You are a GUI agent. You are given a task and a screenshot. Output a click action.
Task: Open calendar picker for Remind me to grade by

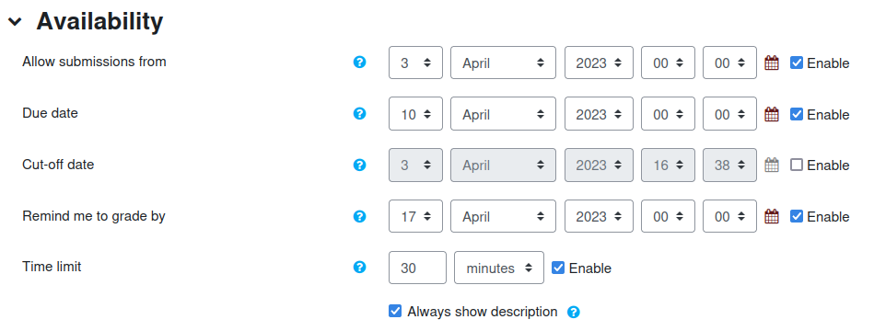(x=772, y=216)
